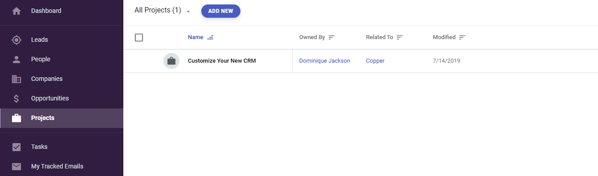Expand the All Projects dropdown arrow

pos(188,12)
